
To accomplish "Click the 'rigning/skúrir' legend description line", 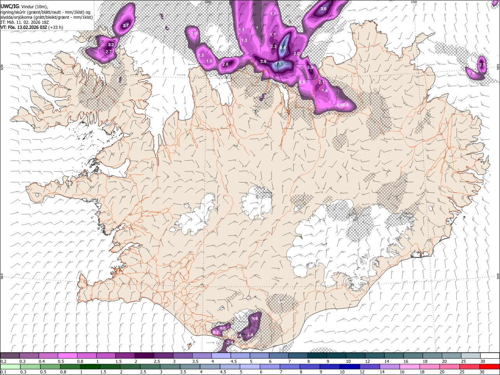I will coord(46,12).
